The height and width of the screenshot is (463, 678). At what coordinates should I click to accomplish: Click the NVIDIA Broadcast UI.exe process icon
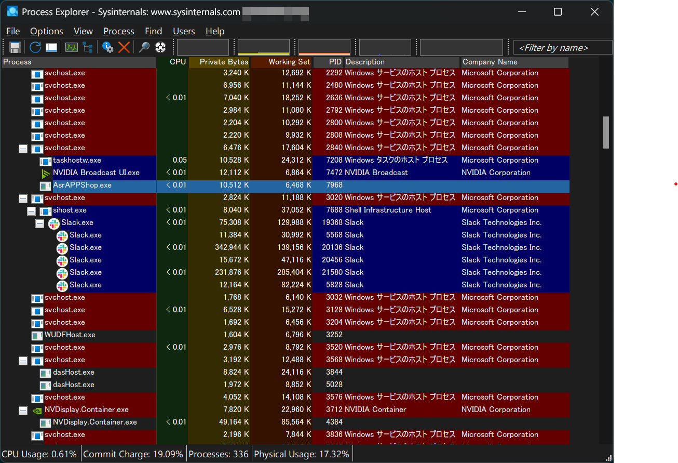46,173
